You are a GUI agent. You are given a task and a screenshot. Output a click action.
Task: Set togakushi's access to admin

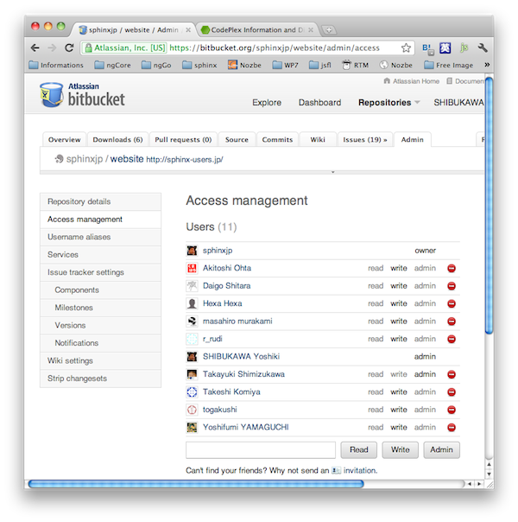[x=425, y=410]
